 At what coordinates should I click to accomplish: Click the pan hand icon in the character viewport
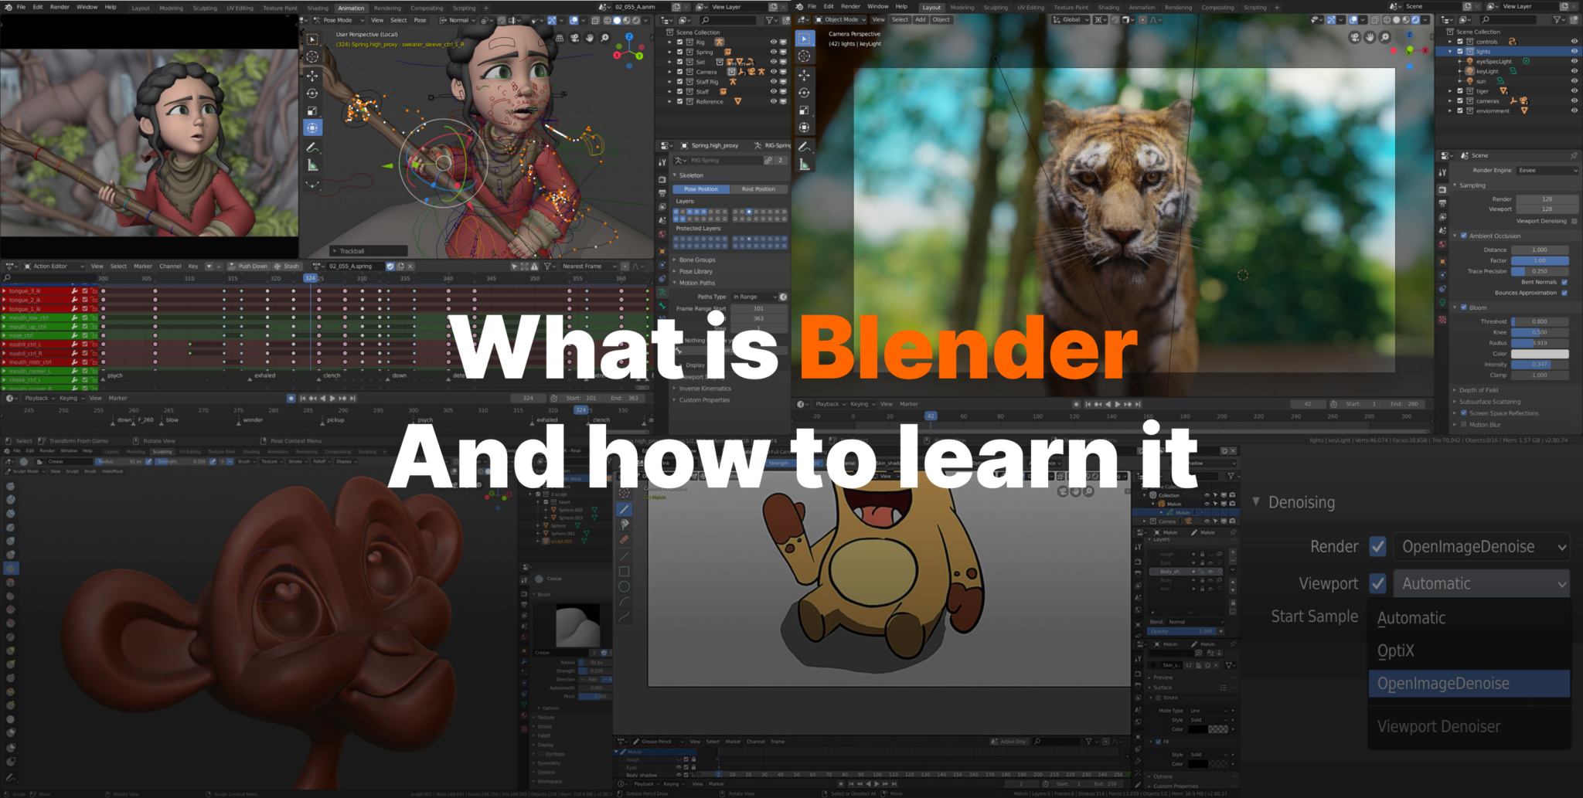pyautogui.click(x=591, y=38)
